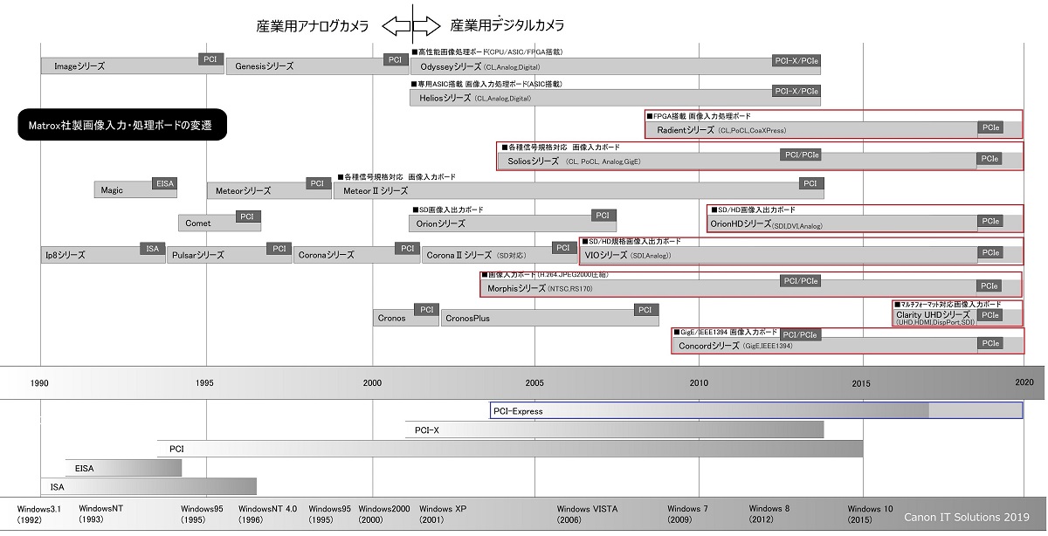Click the Concord シリーズ GigE/IEEE1394 label
Viewport: 1048px width, 536px height.
point(725,332)
